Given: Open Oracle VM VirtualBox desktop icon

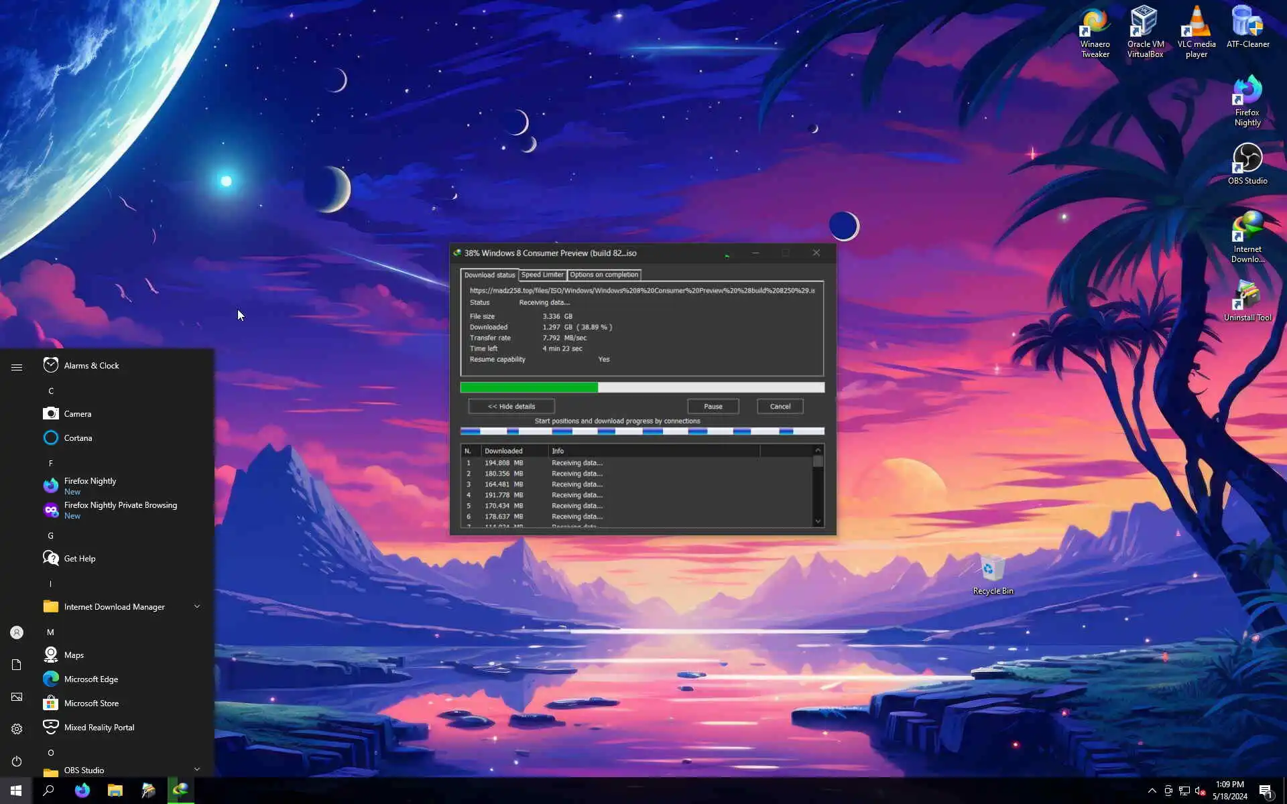Looking at the screenshot, I should (1145, 31).
